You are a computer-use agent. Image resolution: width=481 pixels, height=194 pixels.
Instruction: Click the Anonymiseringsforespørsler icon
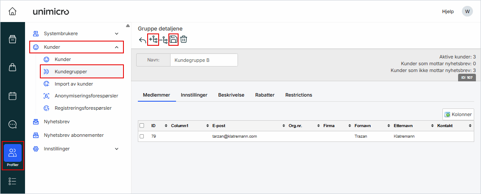click(x=46, y=96)
